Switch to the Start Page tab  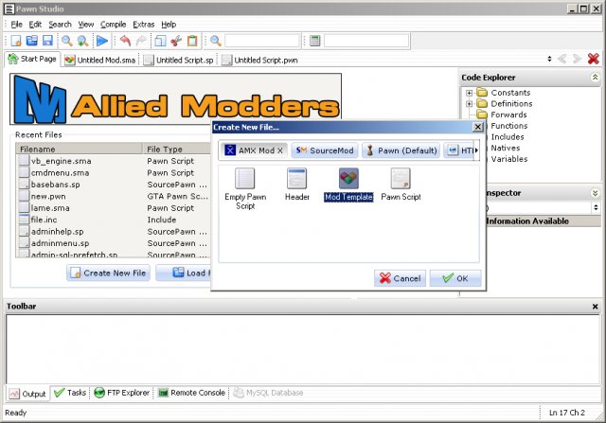coord(32,59)
